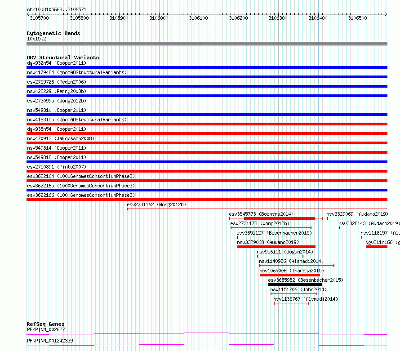This screenshot has height=351, width=400.
Task: Click the 3106000 ruler tick label
Action: click(159, 18)
